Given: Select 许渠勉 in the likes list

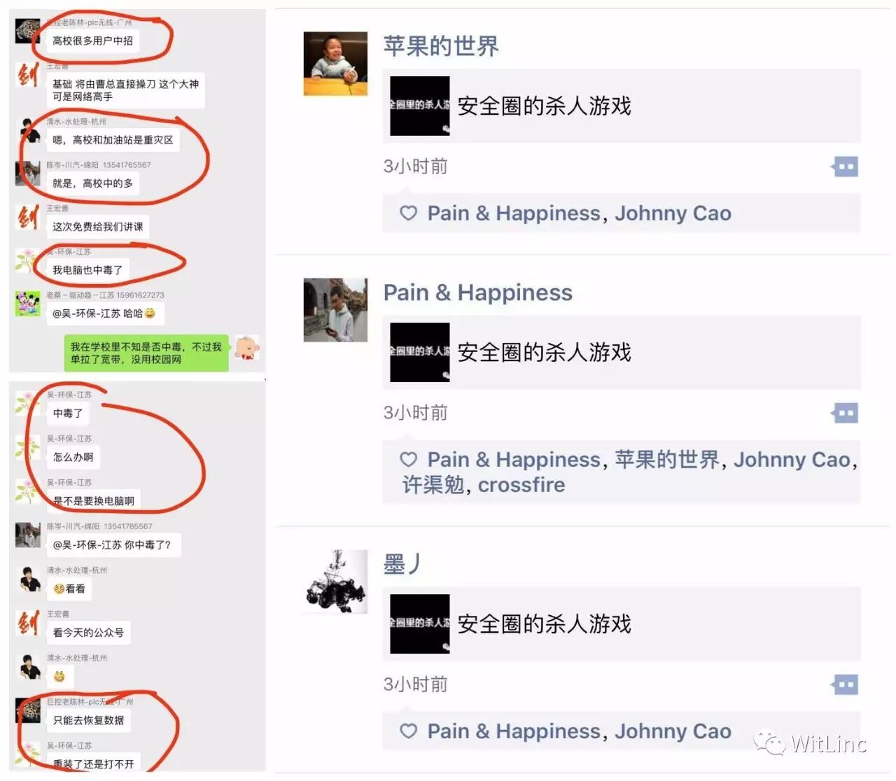Looking at the screenshot, I should pos(433,485).
